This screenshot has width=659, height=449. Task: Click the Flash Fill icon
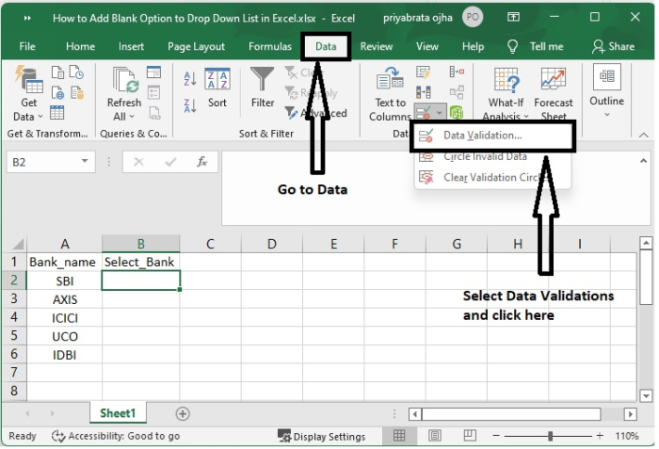click(423, 72)
